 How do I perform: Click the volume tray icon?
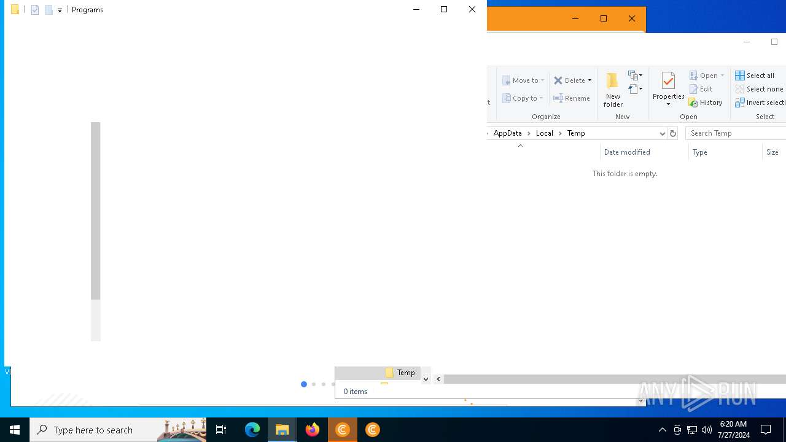point(707,430)
